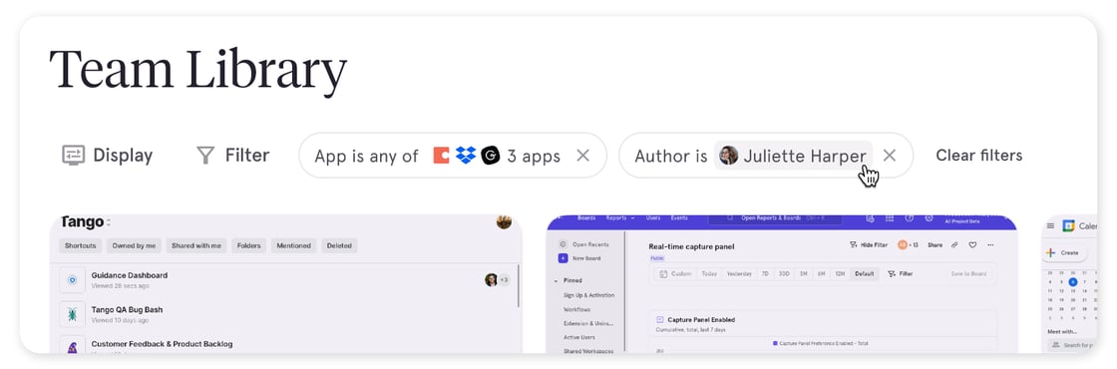Open the 3 apps filter dropdown
This screenshot has width=1117, height=369.
[x=533, y=156]
